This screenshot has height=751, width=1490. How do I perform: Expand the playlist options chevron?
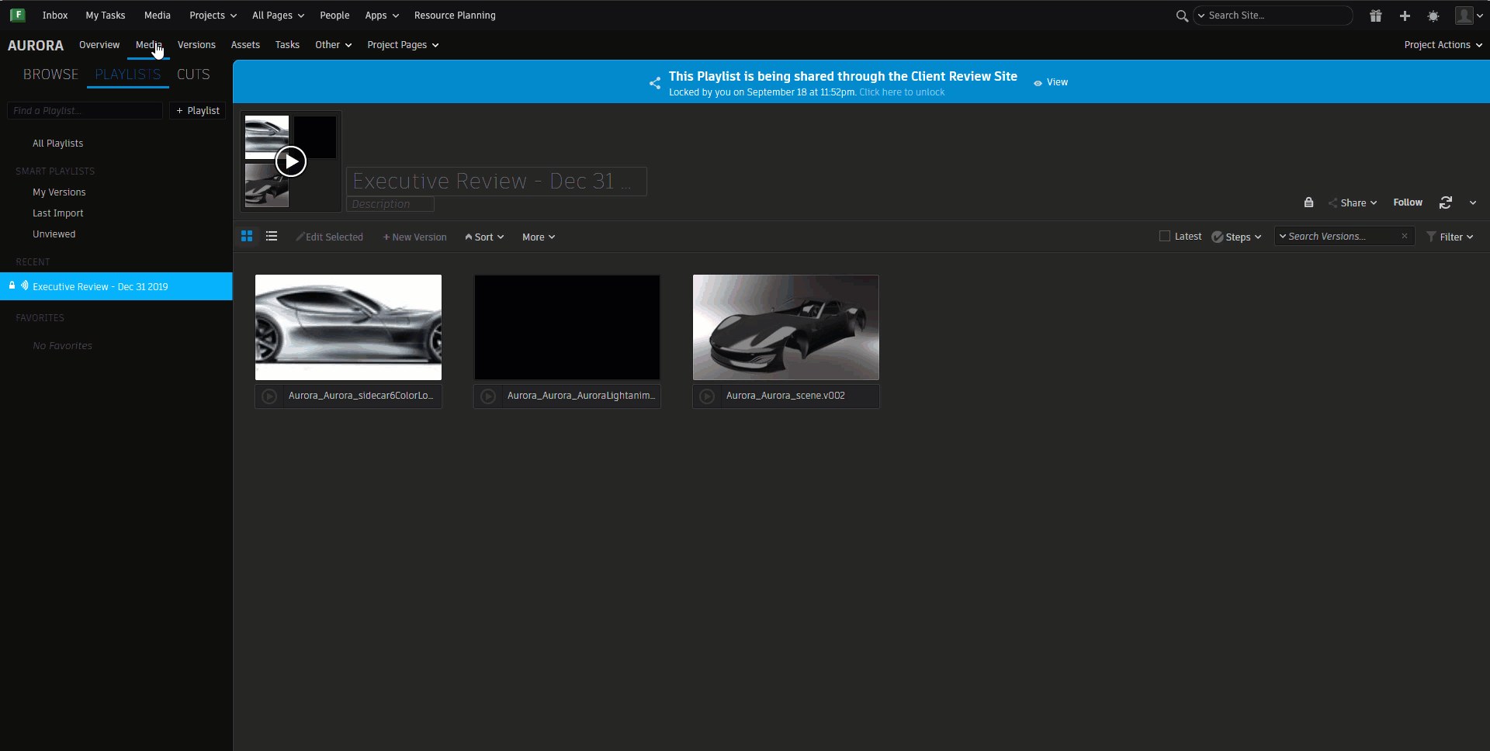point(1473,202)
